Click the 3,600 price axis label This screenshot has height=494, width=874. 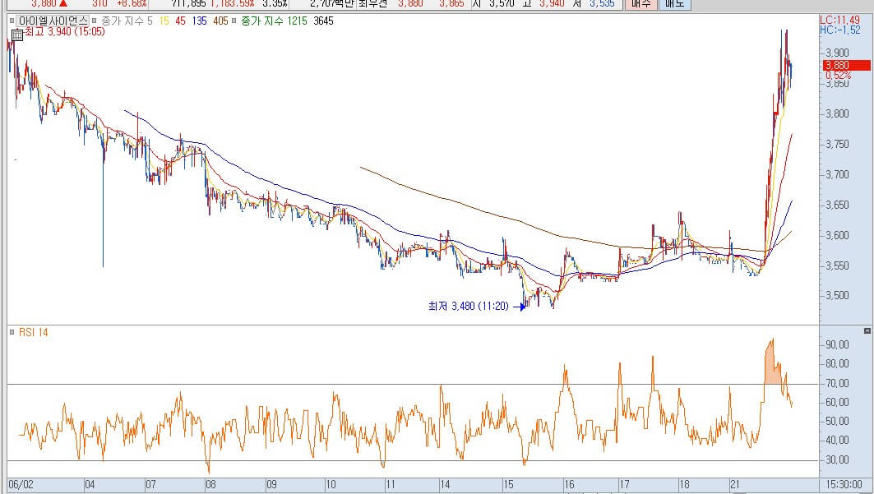pyautogui.click(x=837, y=235)
